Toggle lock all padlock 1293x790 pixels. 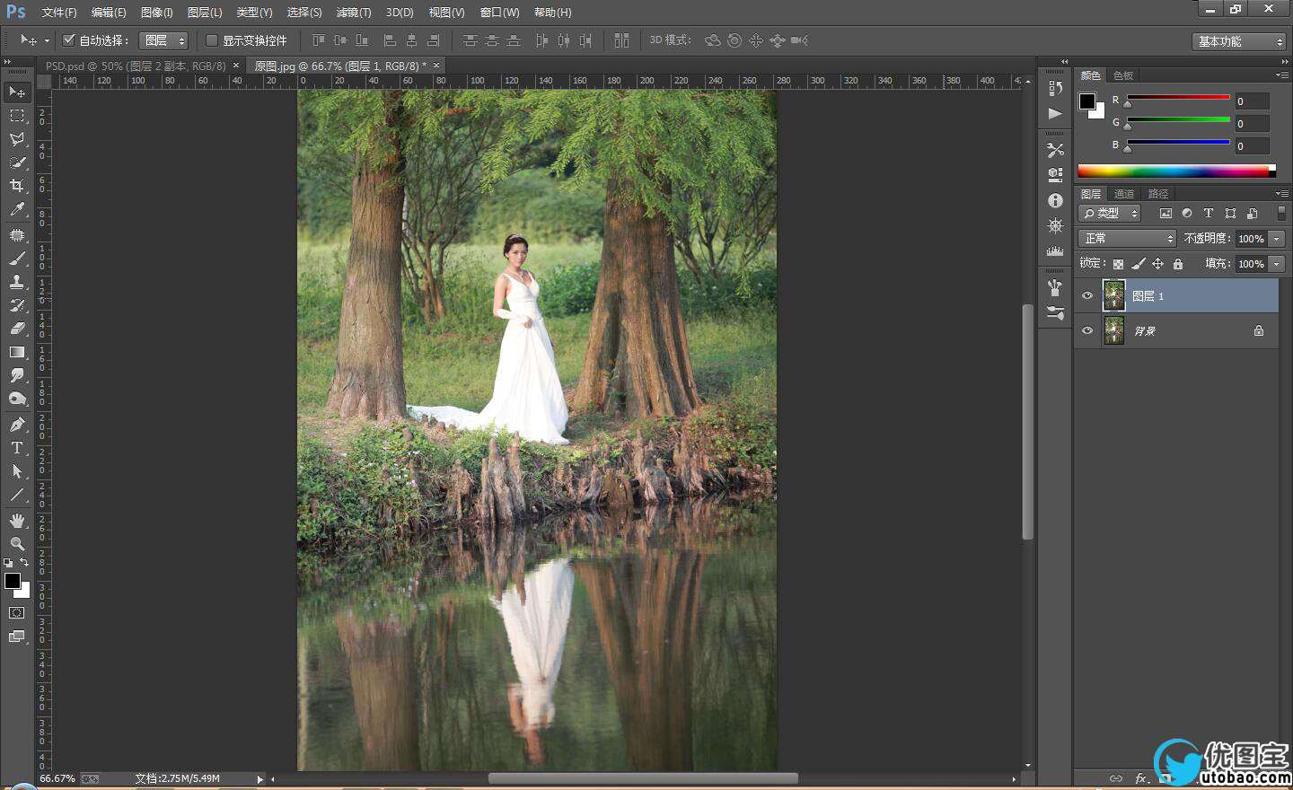pos(1178,264)
